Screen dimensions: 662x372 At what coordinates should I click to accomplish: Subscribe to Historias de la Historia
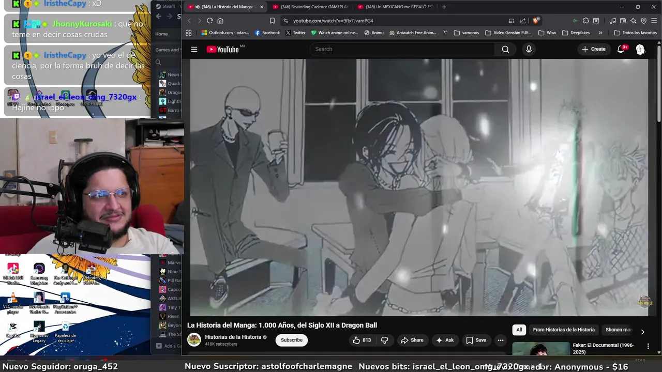(x=292, y=340)
